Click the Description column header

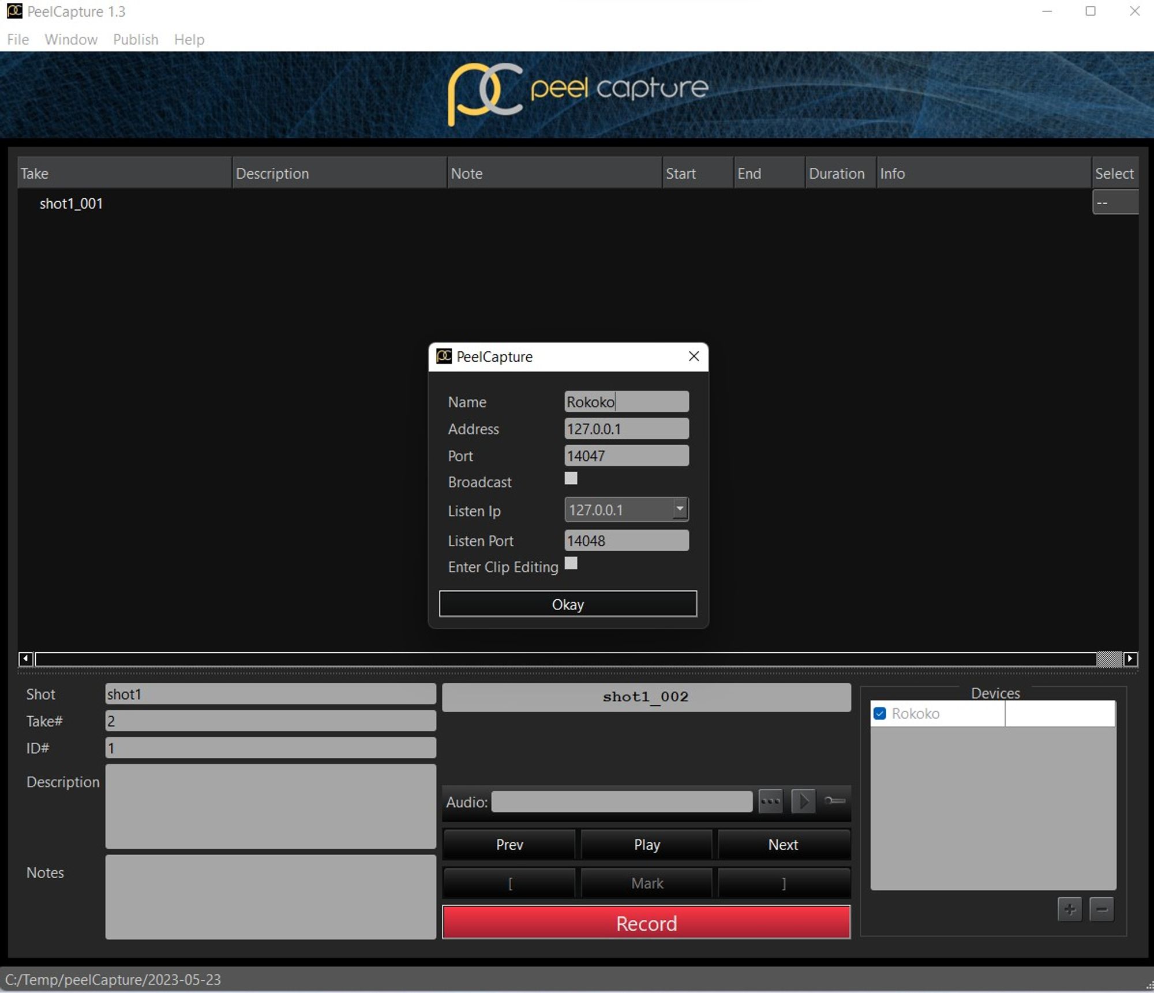tap(340, 173)
